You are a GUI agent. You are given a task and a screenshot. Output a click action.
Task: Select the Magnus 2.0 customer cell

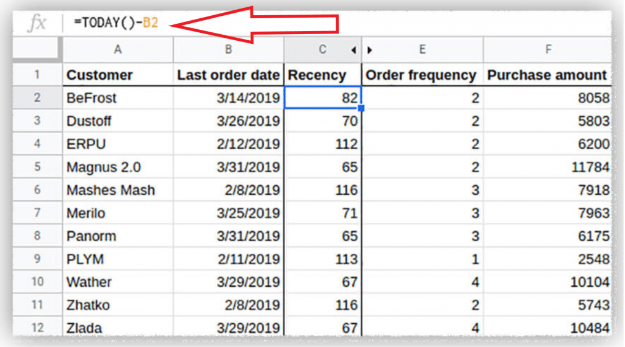tap(118, 167)
